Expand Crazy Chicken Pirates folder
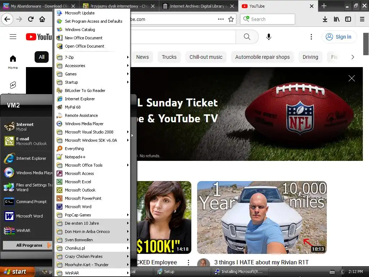 [x=92, y=256]
